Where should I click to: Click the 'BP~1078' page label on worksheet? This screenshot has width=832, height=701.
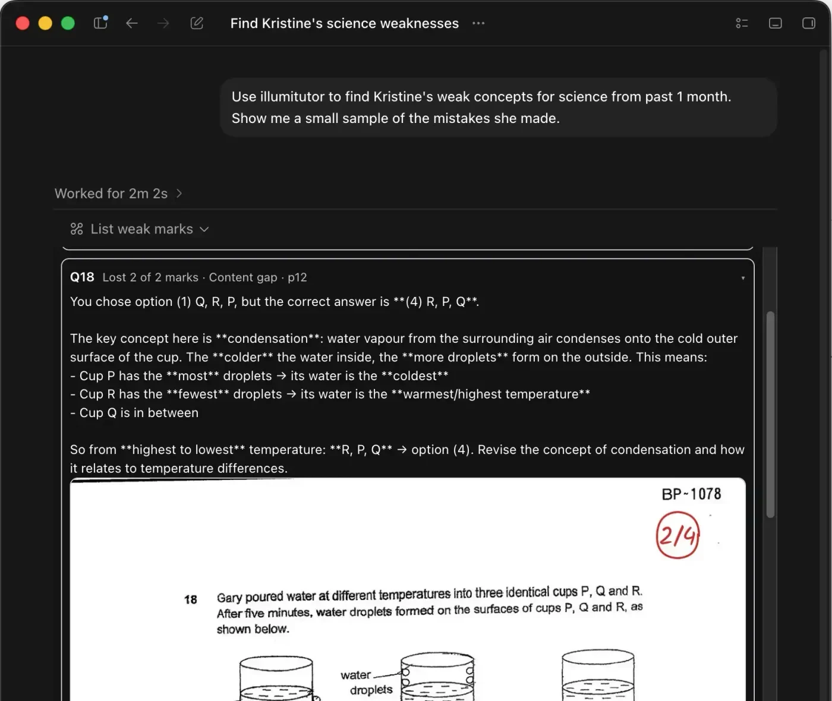coord(691,494)
